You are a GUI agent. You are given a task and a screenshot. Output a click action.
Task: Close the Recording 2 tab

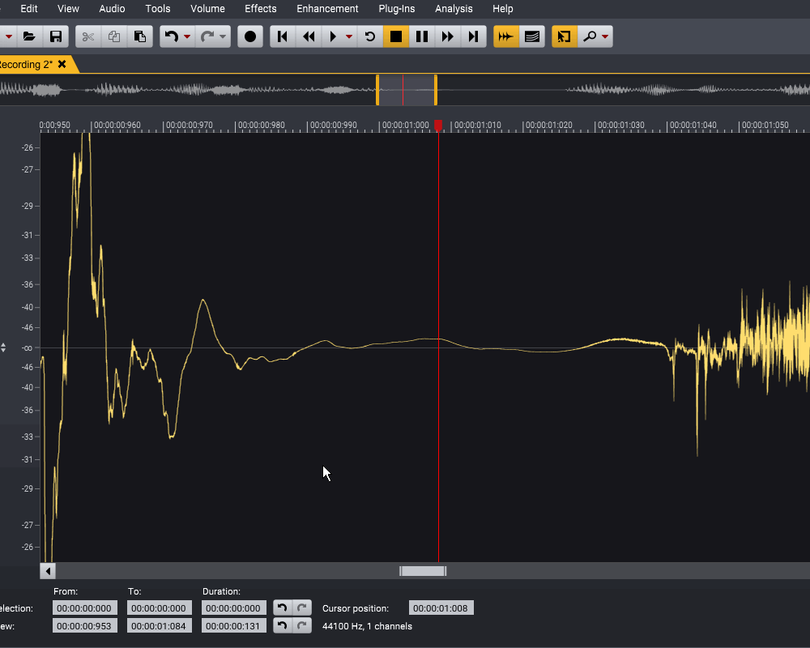click(62, 64)
